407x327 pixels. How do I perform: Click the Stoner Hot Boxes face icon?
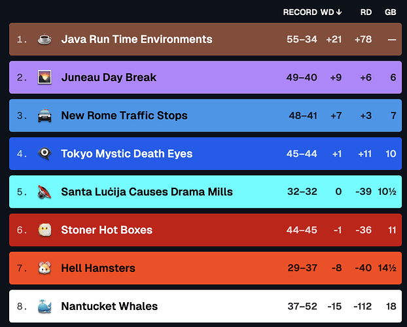[x=44, y=230]
